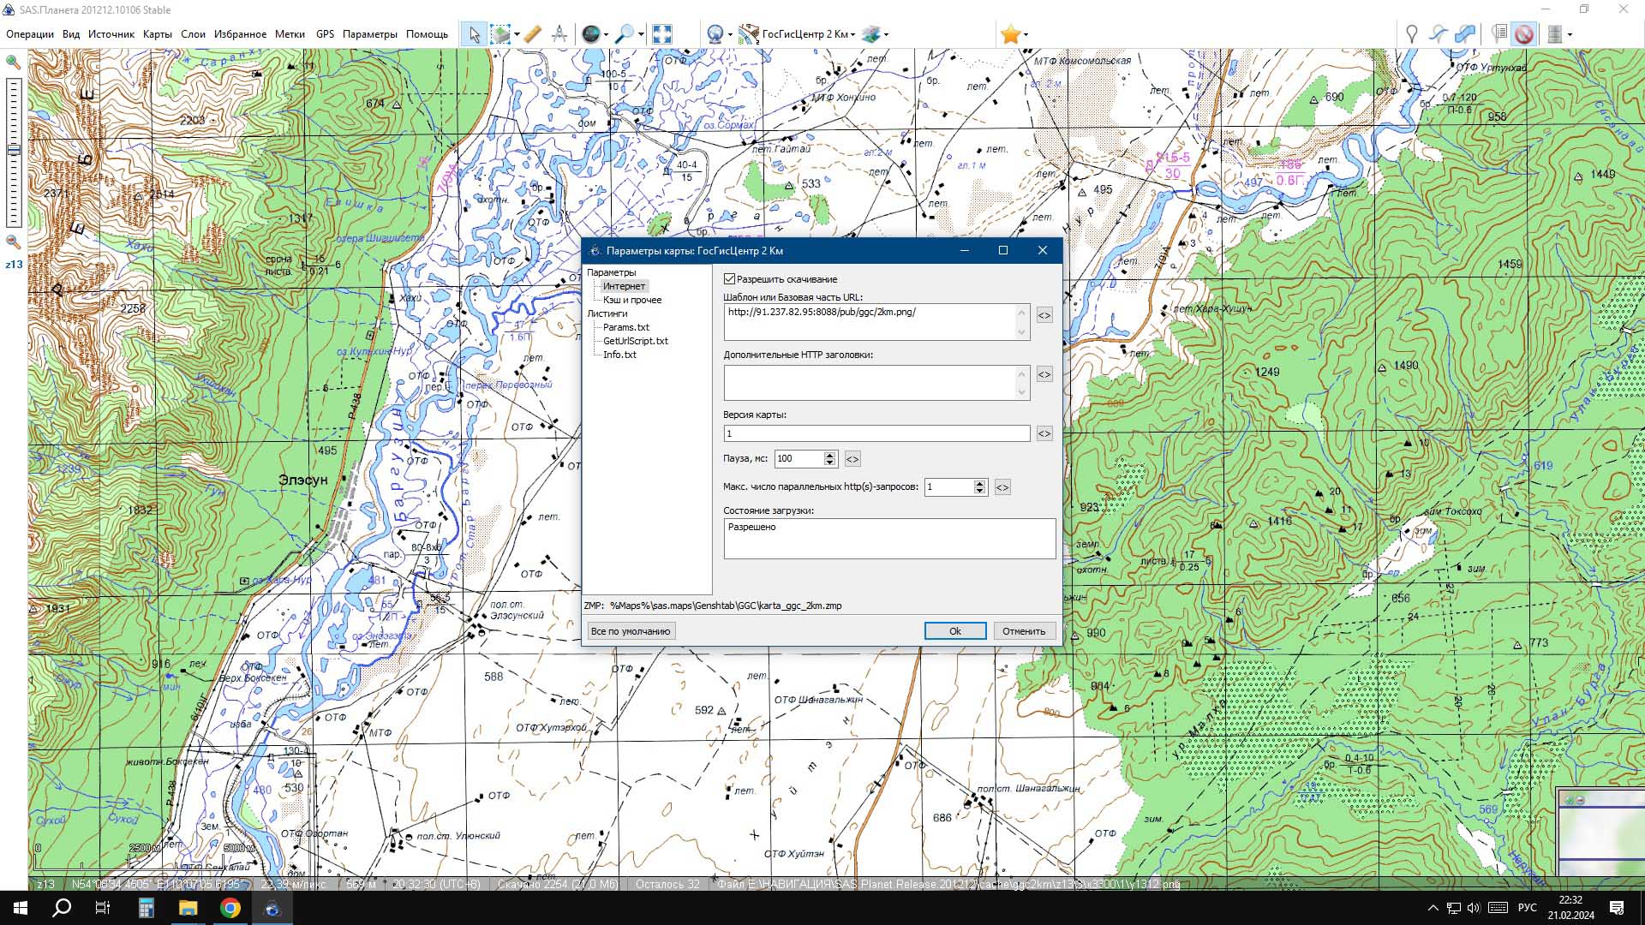Open the Карты menu
The height and width of the screenshot is (925, 1645).
tap(157, 34)
